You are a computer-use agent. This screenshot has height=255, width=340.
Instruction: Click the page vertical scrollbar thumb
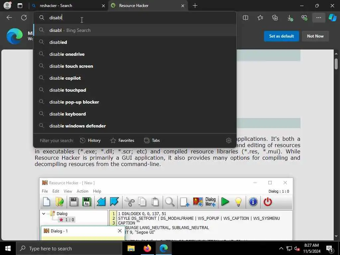(x=336, y=64)
